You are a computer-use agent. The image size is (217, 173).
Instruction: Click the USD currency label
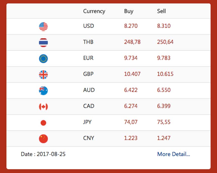click(x=88, y=26)
